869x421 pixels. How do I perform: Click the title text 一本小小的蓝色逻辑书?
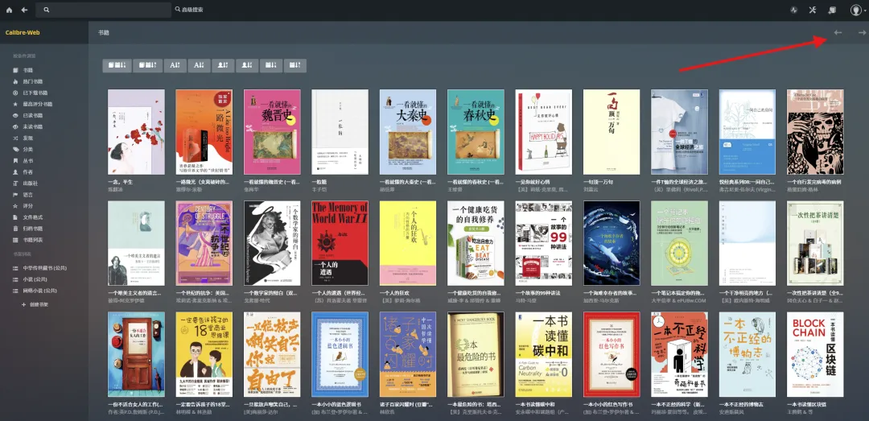pyautogui.click(x=336, y=404)
